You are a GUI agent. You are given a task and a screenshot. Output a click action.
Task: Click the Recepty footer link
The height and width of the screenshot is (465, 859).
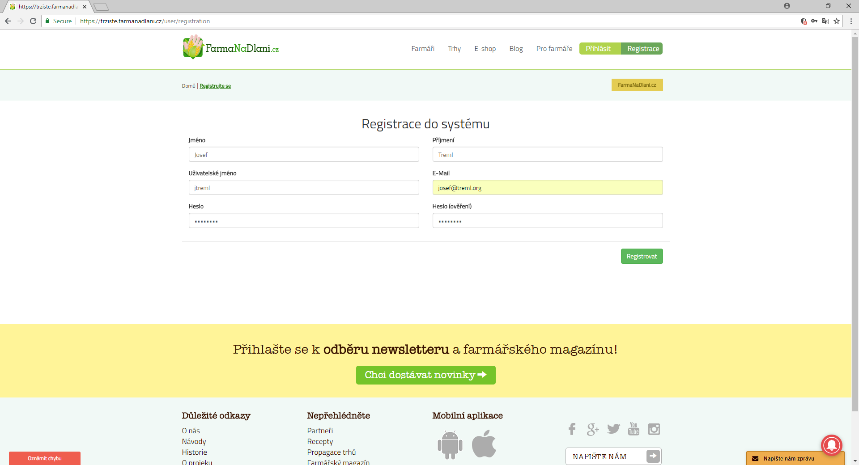pos(320,442)
